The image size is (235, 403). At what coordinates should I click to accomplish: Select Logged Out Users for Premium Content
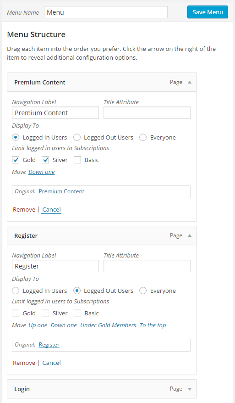77,138
